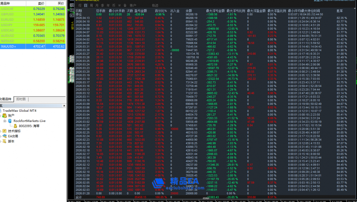The image size is (357, 202).
Task: Close the navigator panel
Action: [x=65, y=106]
